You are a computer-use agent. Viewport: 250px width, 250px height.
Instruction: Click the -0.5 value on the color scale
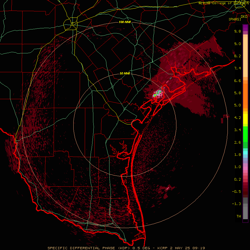coord(236,192)
